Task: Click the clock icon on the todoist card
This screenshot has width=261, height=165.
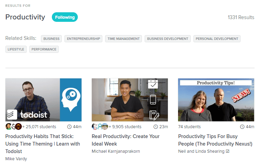Action: [69, 127]
